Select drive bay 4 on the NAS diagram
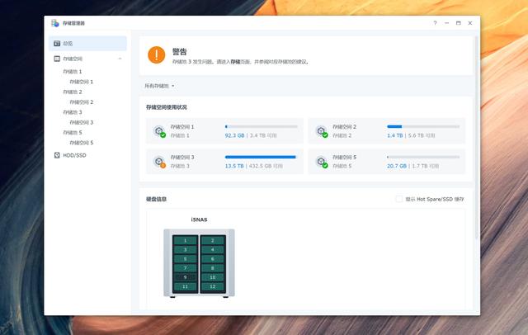 [x=213, y=249]
